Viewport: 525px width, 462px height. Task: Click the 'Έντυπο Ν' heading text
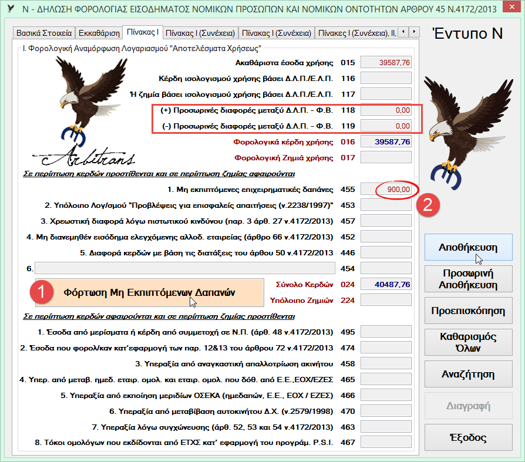coord(467,33)
